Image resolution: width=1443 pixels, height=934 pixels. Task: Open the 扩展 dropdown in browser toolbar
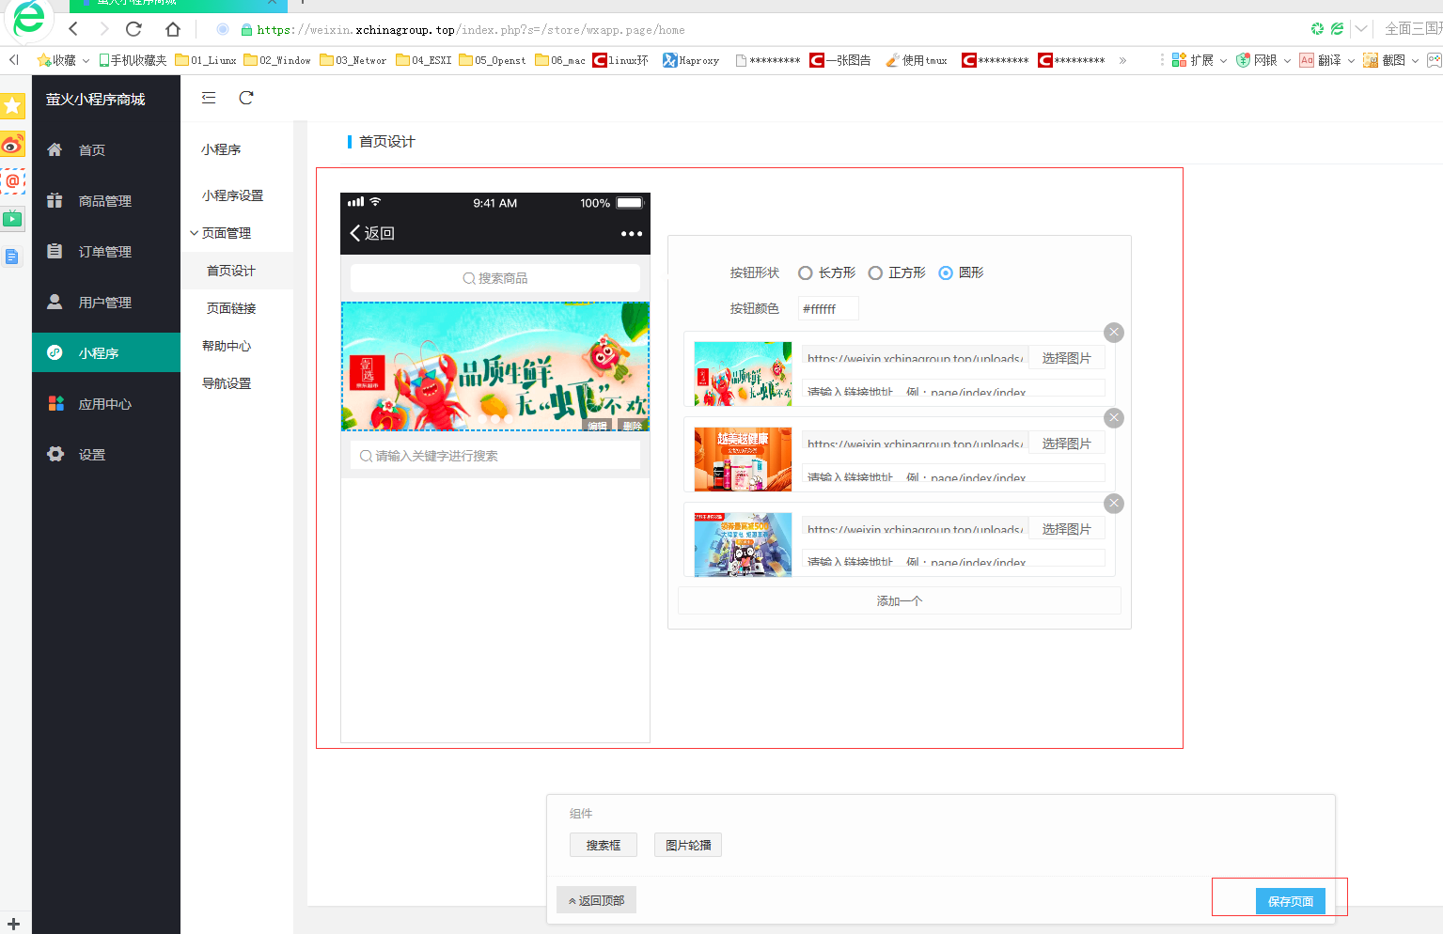(1200, 60)
